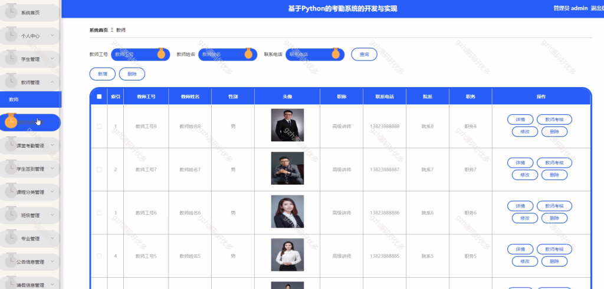Click the clock icon beside 专业管理
The width and height of the screenshot is (604, 289).
pos(11,237)
